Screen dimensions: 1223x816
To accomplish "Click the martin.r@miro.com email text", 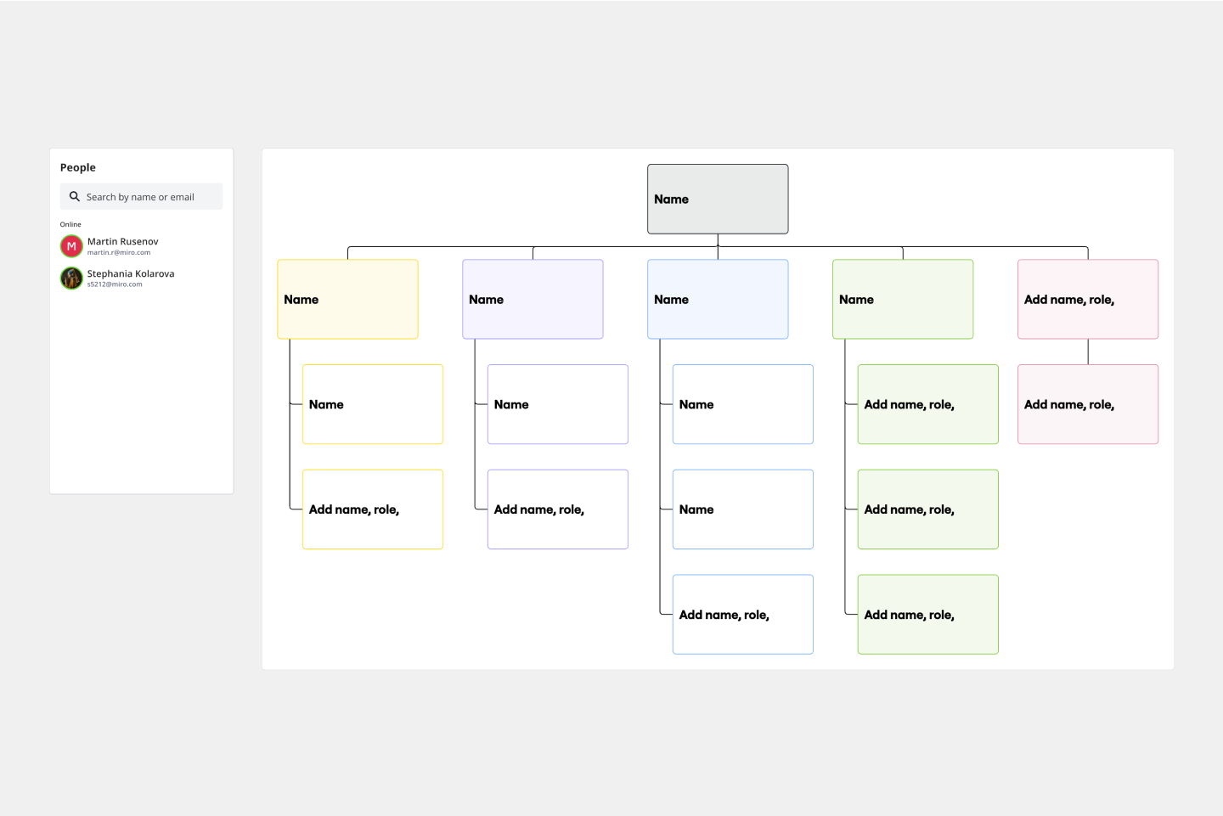I will click(118, 252).
